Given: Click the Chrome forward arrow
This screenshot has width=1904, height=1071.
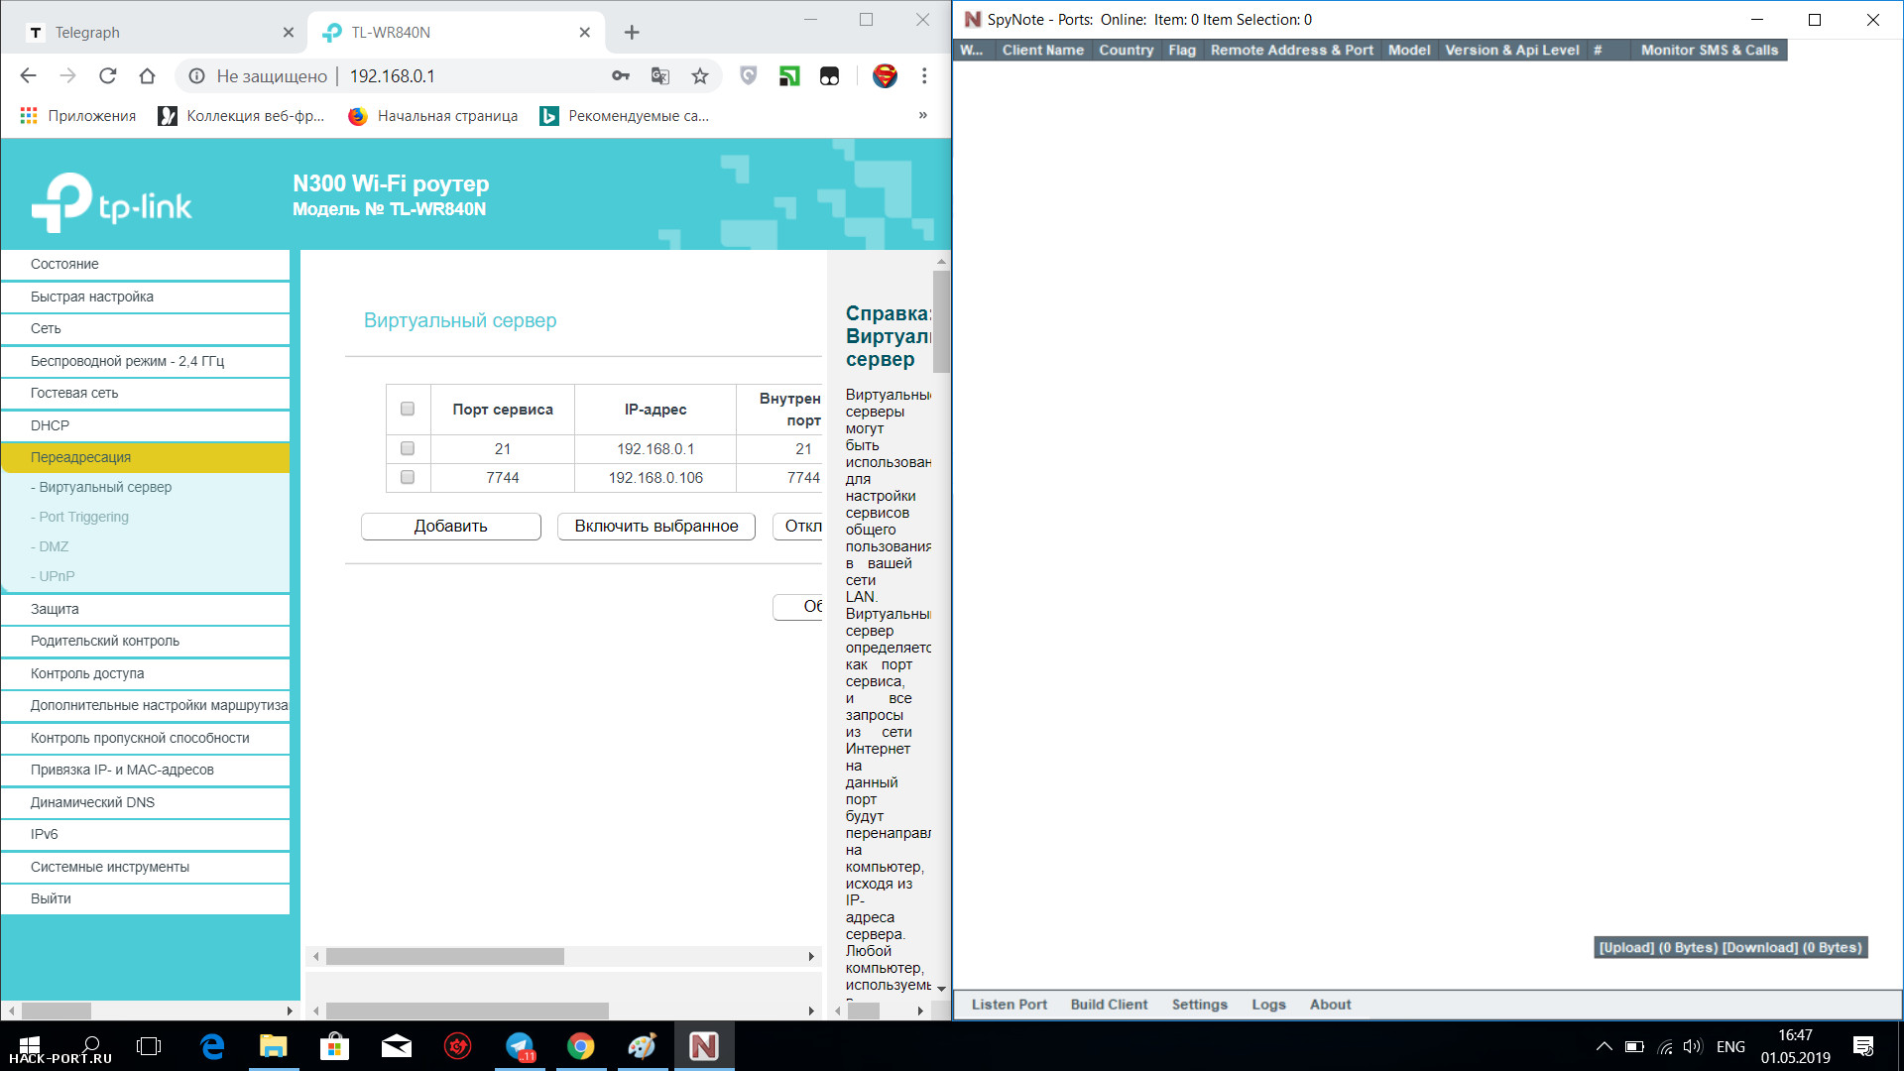Looking at the screenshot, I should click(67, 76).
